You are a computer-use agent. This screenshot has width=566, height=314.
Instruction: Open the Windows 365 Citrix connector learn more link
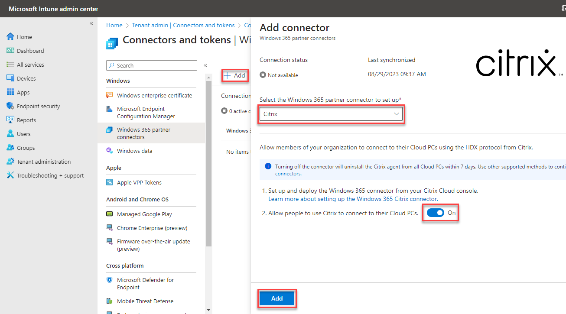point(352,199)
